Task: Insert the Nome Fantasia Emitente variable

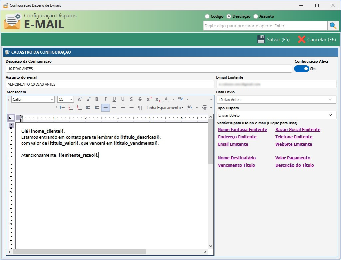Action: (242, 130)
